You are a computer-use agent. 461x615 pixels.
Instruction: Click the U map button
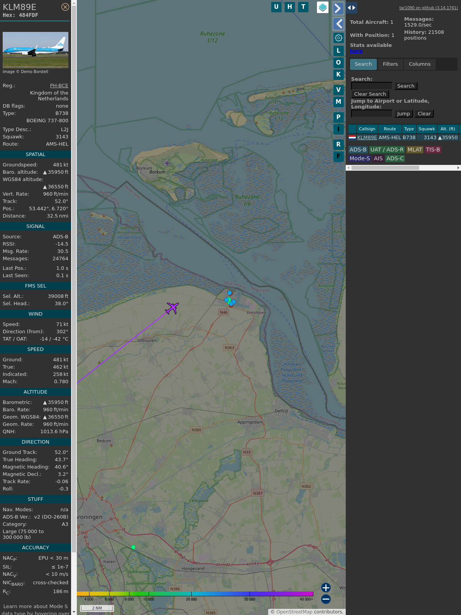276,7
